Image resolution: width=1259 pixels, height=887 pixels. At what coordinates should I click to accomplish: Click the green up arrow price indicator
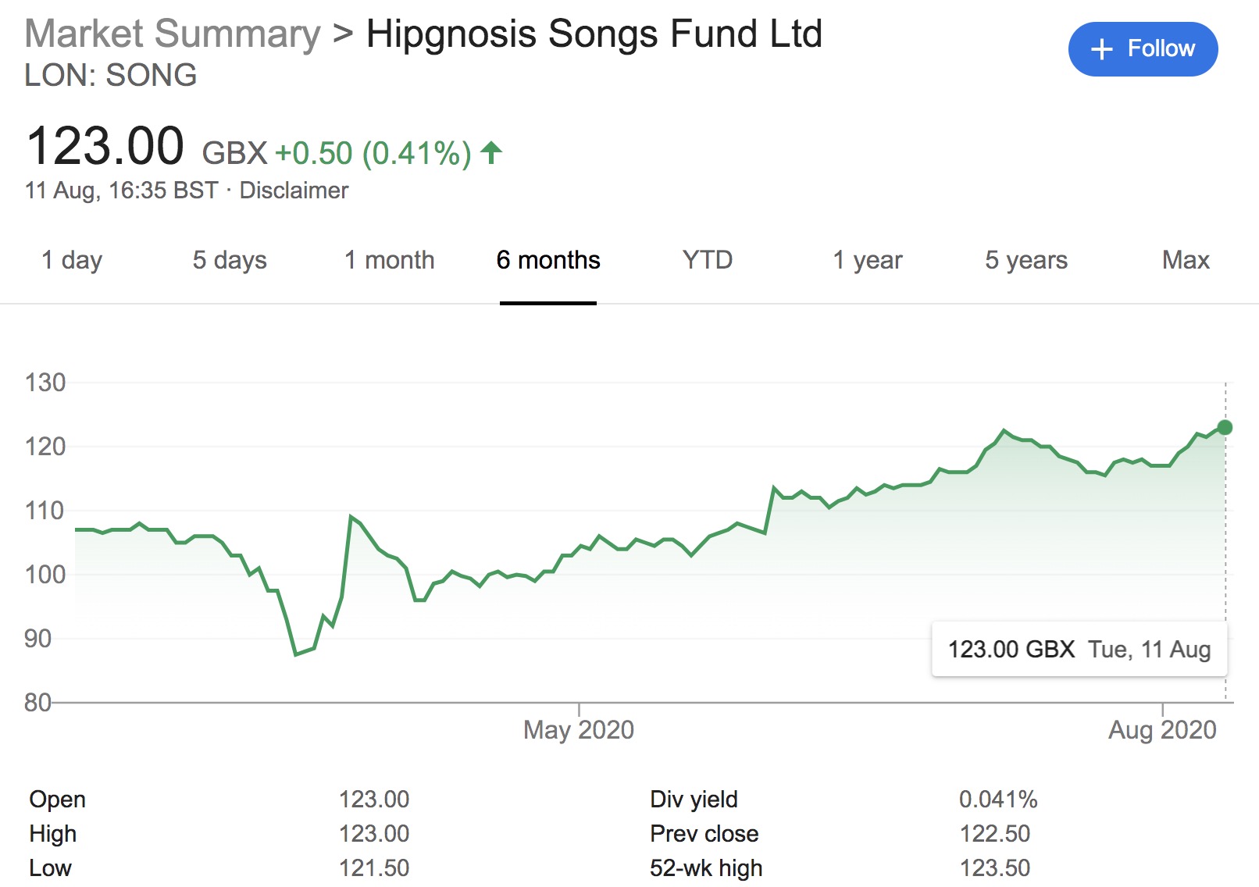tap(491, 152)
